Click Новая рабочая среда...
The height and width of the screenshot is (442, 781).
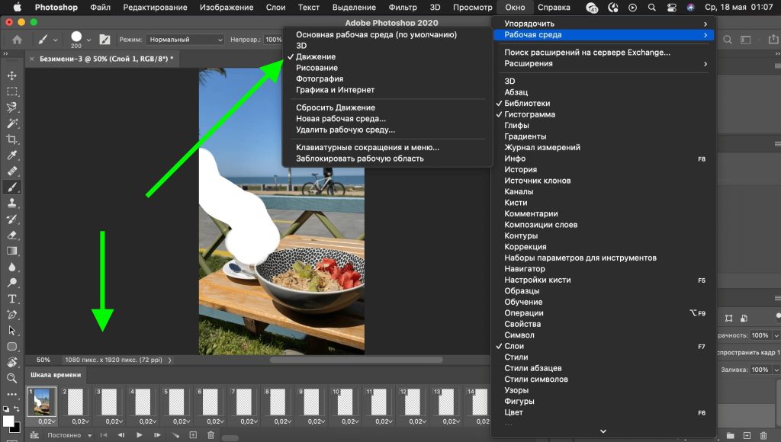(341, 119)
